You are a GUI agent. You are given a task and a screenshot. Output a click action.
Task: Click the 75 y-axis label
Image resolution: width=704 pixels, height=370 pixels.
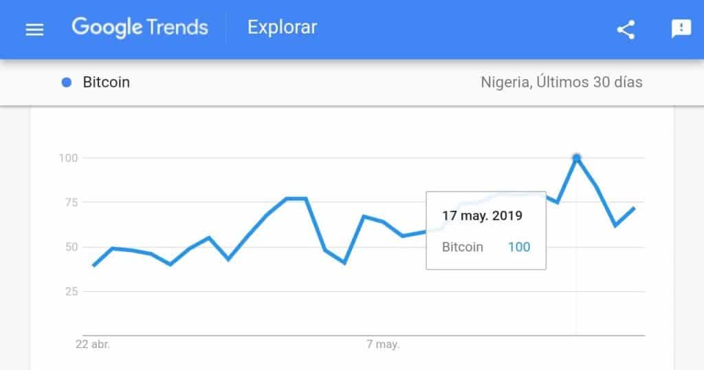point(71,203)
